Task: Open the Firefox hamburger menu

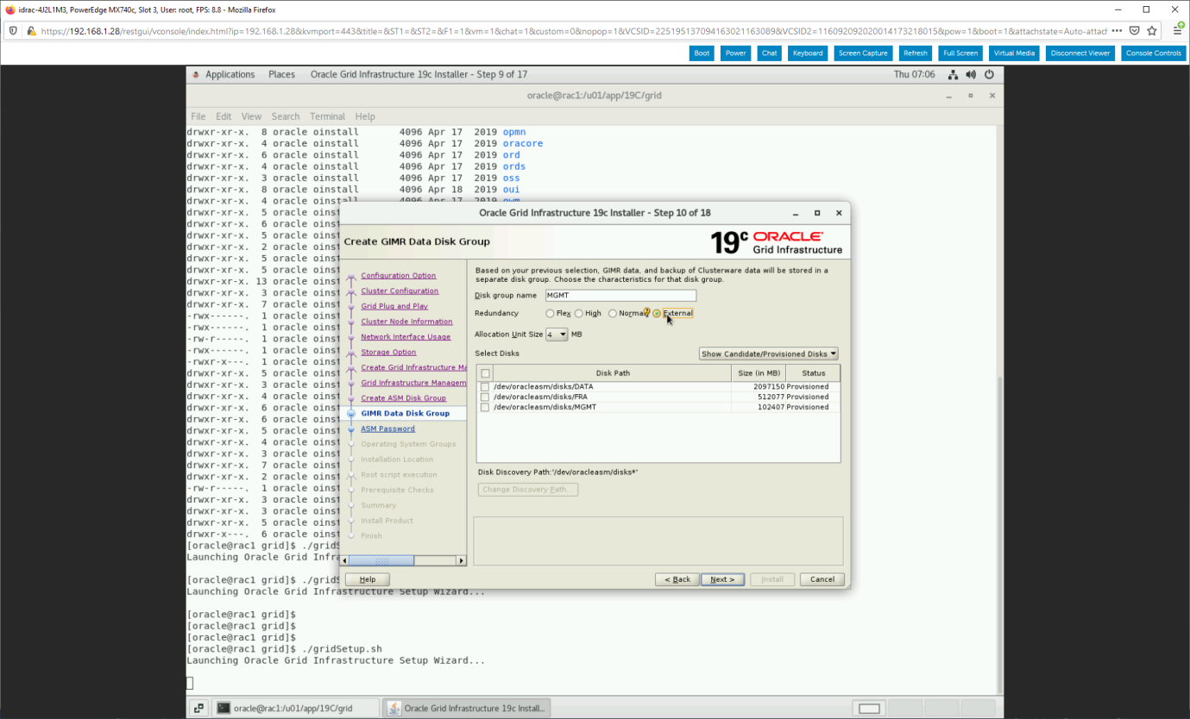Action: pos(1177,30)
